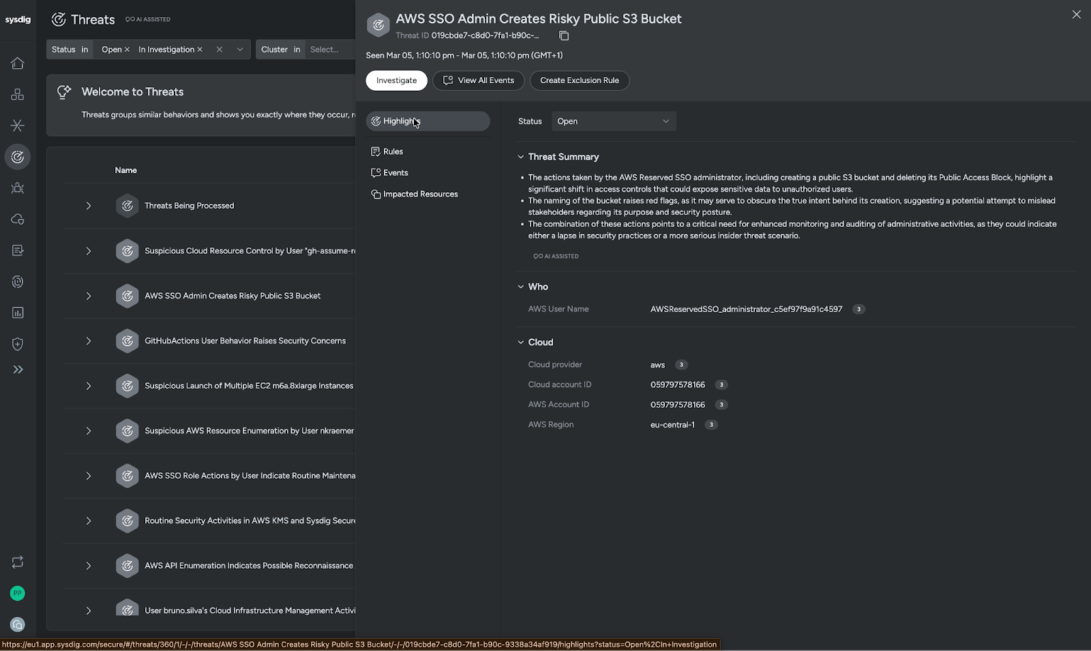
Task: Click the aws cloud provider value
Action: pyautogui.click(x=657, y=365)
